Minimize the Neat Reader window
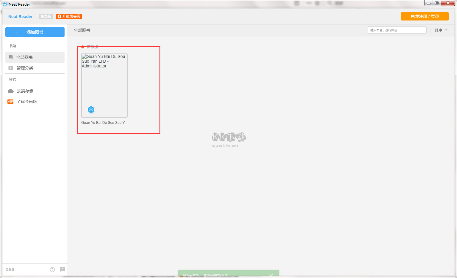457x278 pixels. click(428, 3)
